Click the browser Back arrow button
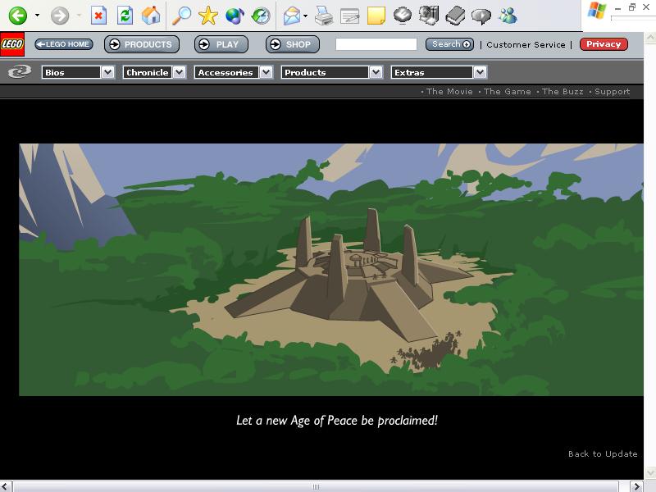The height and width of the screenshot is (492, 656). coord(18,16)
